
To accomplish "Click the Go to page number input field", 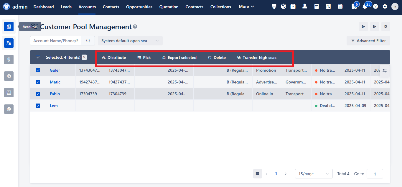I will 375,174.
